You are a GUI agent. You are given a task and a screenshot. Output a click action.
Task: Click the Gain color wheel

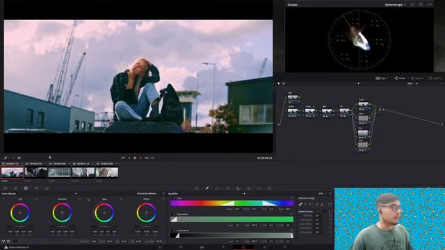104,212
